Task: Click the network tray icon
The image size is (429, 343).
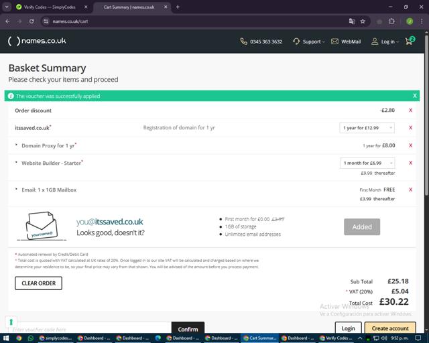Action: 377,338
